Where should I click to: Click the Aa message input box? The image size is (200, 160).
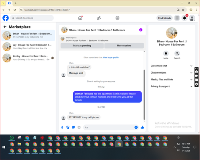point(109,128)
